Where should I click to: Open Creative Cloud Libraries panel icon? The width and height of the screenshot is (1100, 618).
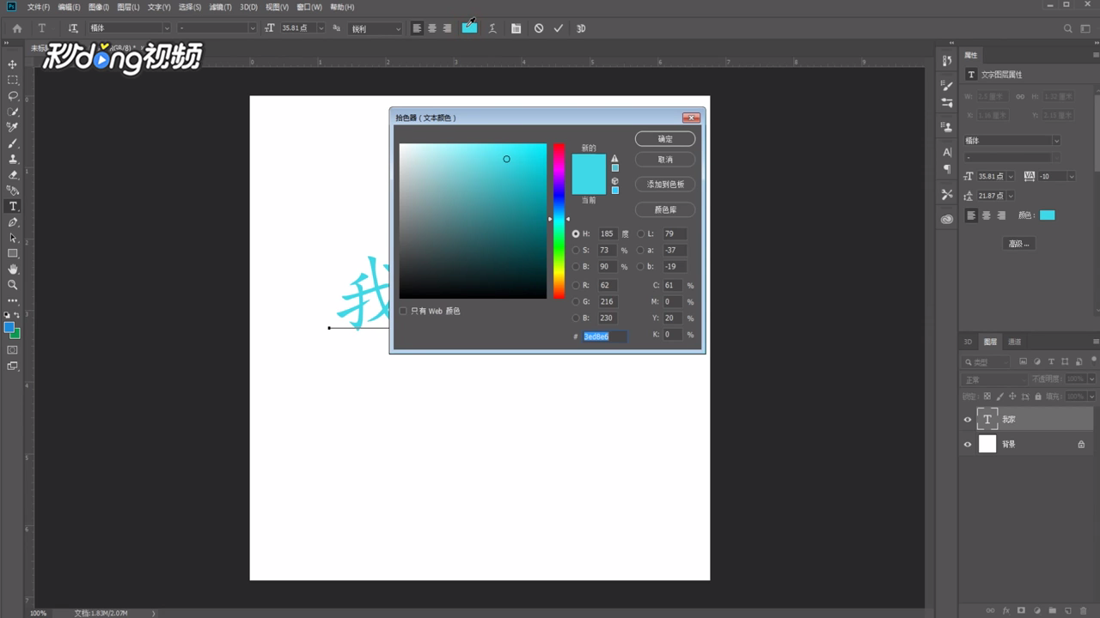(x=947, y=219)
